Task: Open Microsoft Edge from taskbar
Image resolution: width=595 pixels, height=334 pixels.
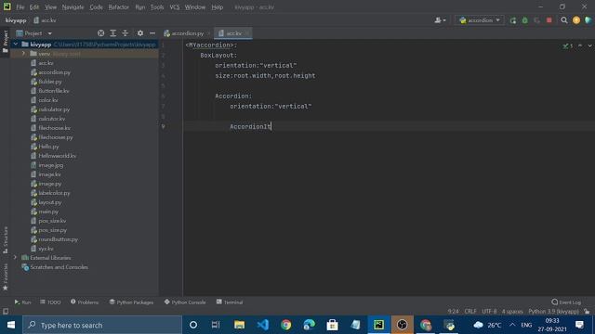Action: [x=309, y=325]
